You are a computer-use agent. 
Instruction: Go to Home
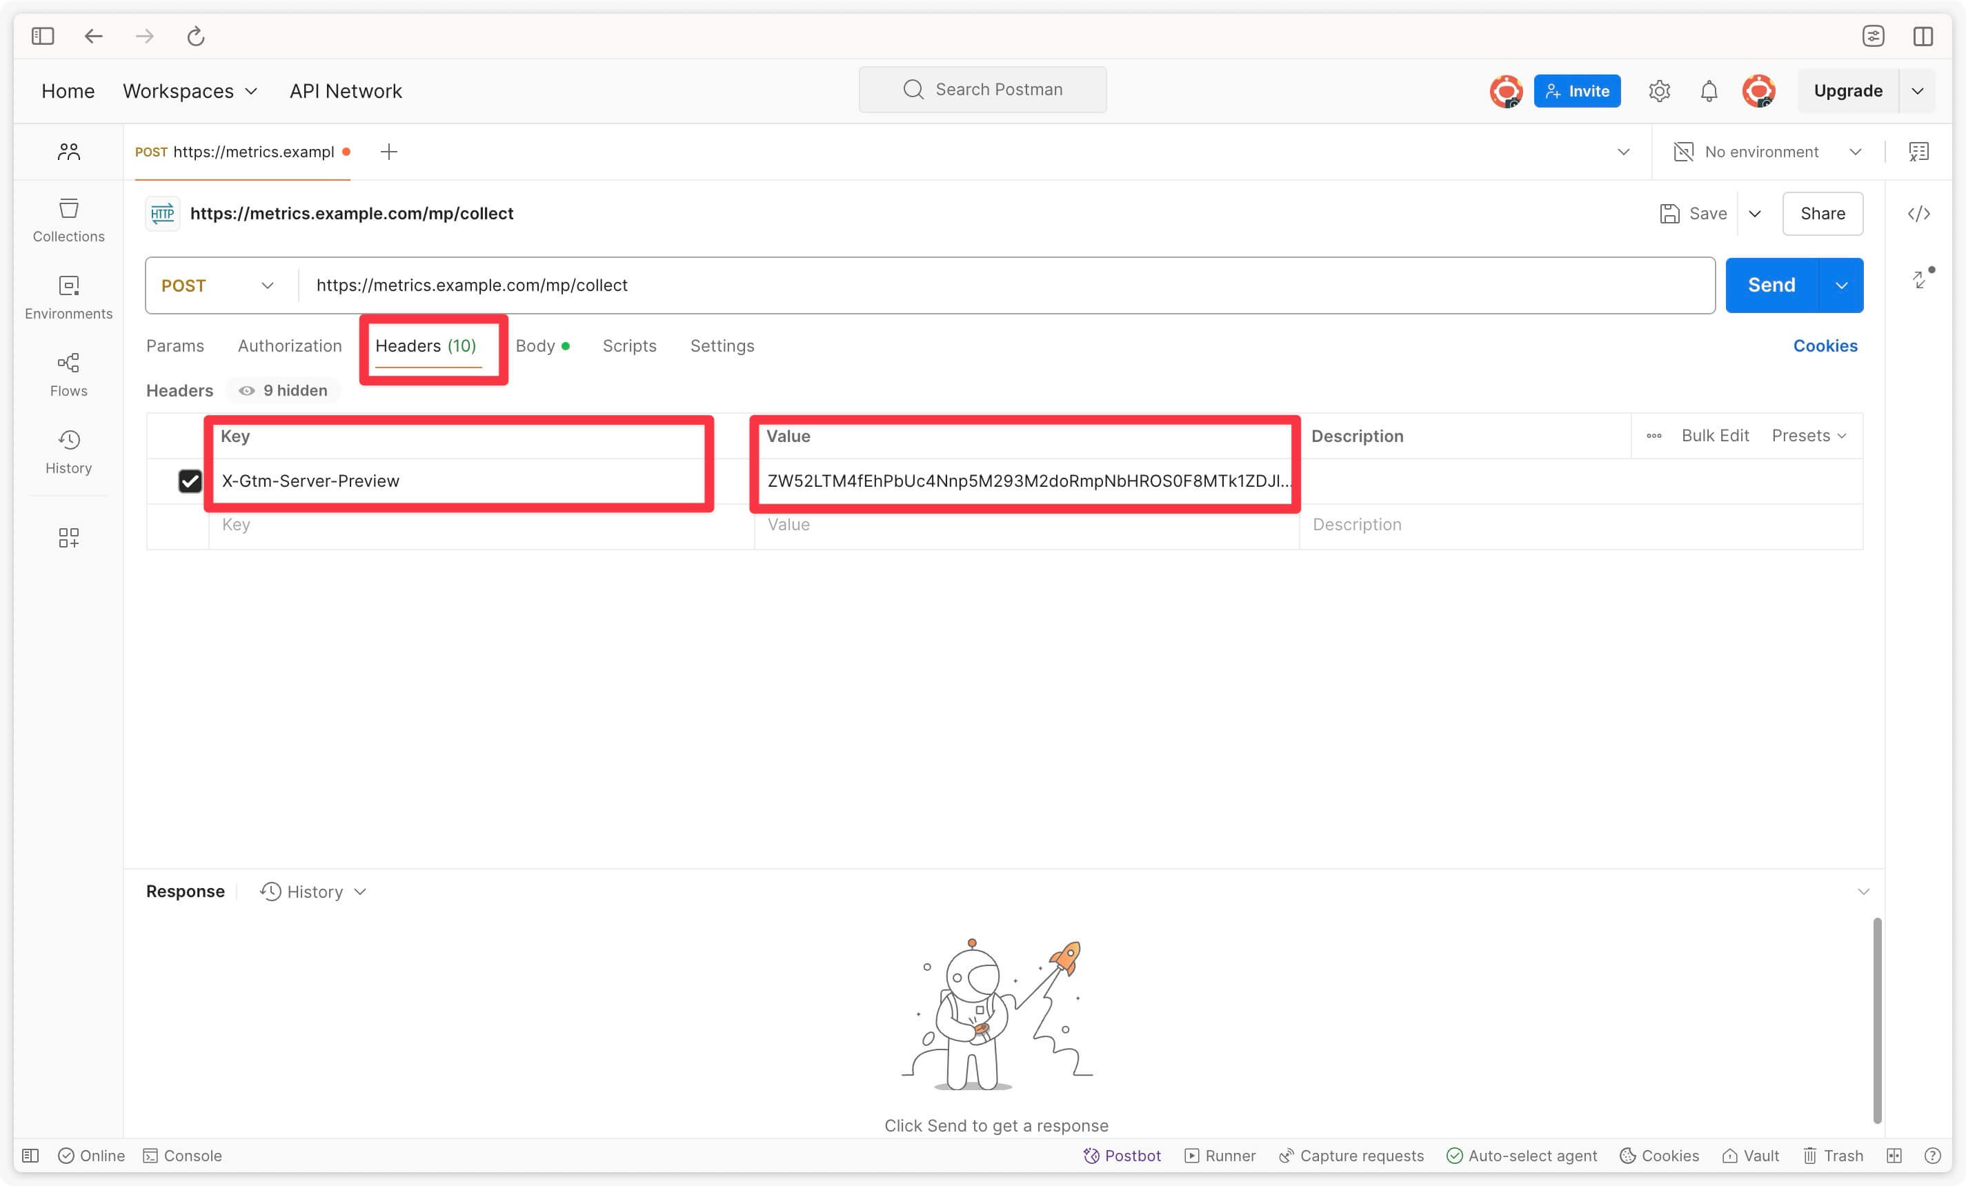tap(68, 91)
